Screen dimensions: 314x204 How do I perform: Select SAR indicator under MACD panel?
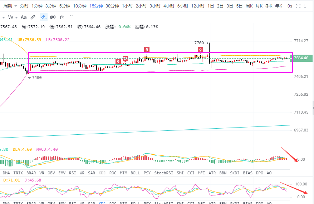point(92,173)
